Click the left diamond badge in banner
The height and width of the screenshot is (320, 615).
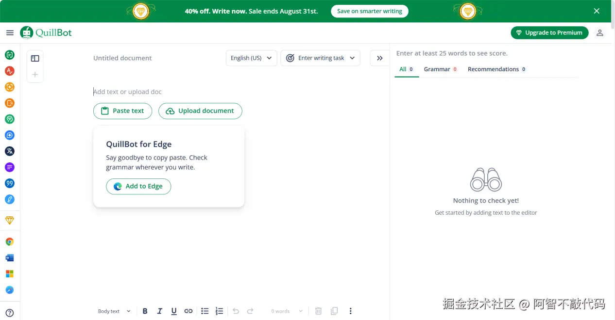(x=141, y=11)
